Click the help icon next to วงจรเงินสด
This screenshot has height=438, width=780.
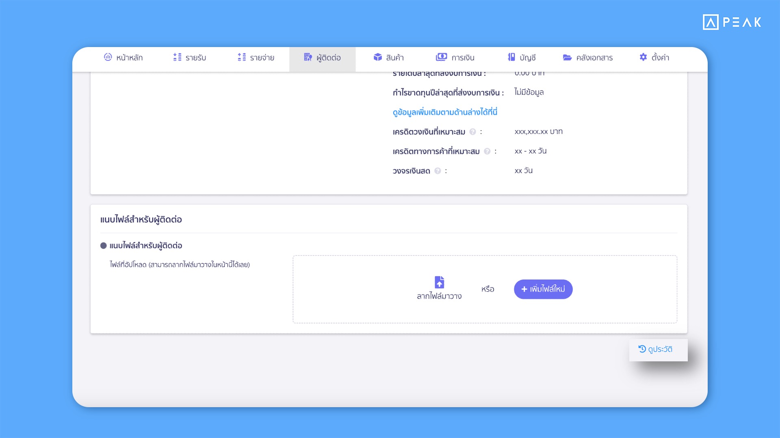click(438, 171)
